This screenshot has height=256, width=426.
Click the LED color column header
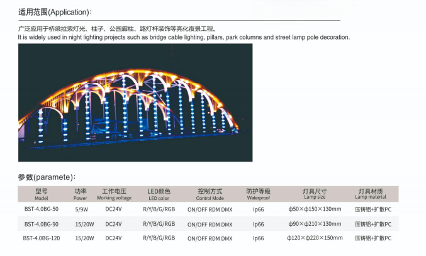159,194
